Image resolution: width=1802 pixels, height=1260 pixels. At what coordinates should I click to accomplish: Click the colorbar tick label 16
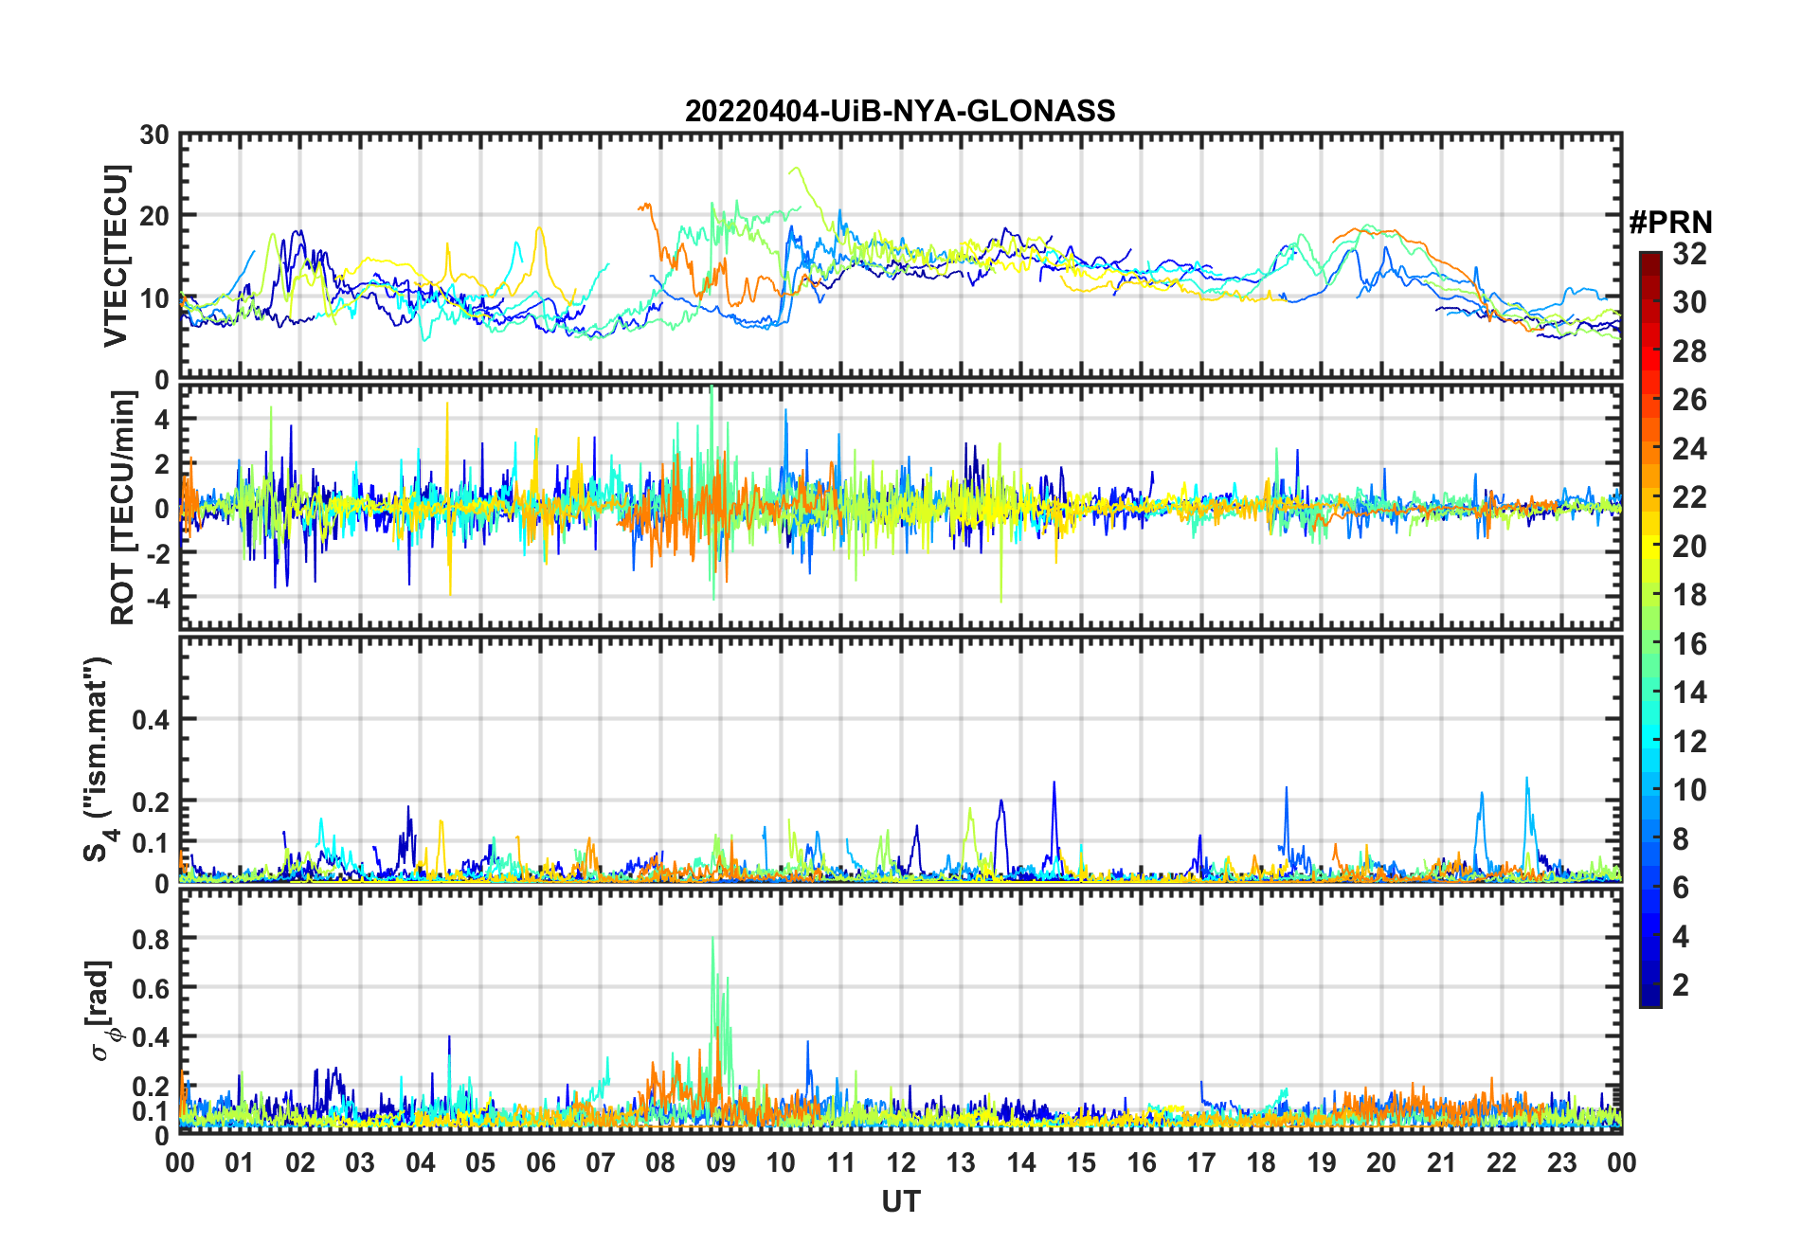1689,644
